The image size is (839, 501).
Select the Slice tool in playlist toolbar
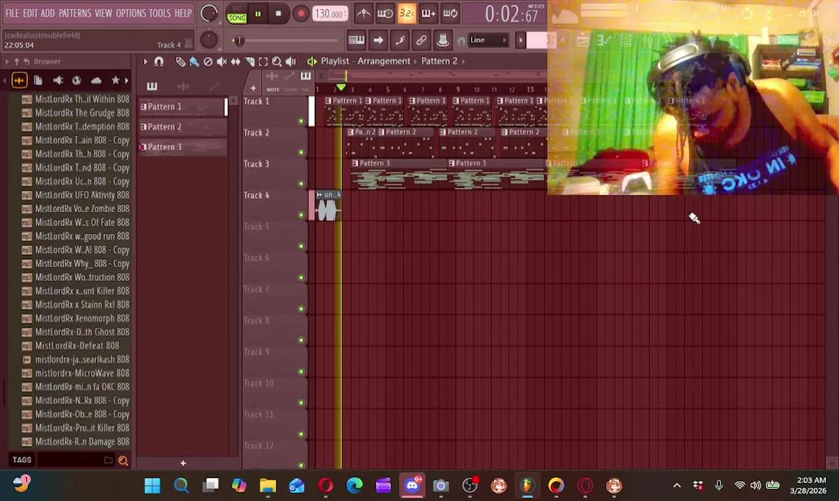(x=249, y=61)
